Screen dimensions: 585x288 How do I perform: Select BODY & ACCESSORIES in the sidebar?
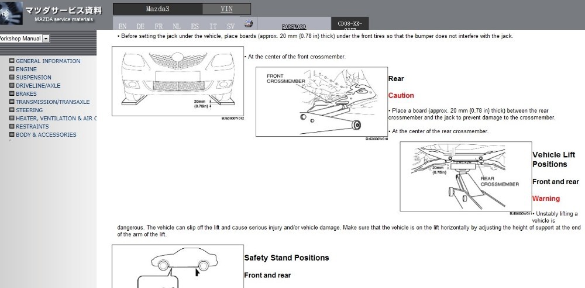[46, 134]
